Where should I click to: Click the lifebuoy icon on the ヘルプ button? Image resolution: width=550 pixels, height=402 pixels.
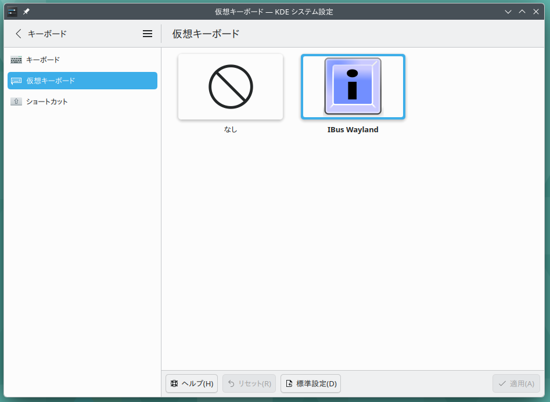click(174, 383)
